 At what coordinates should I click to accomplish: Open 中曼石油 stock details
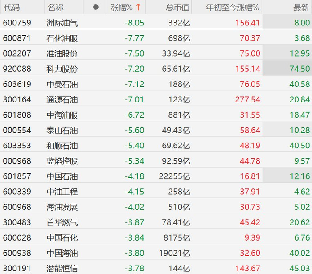(62, 84)
